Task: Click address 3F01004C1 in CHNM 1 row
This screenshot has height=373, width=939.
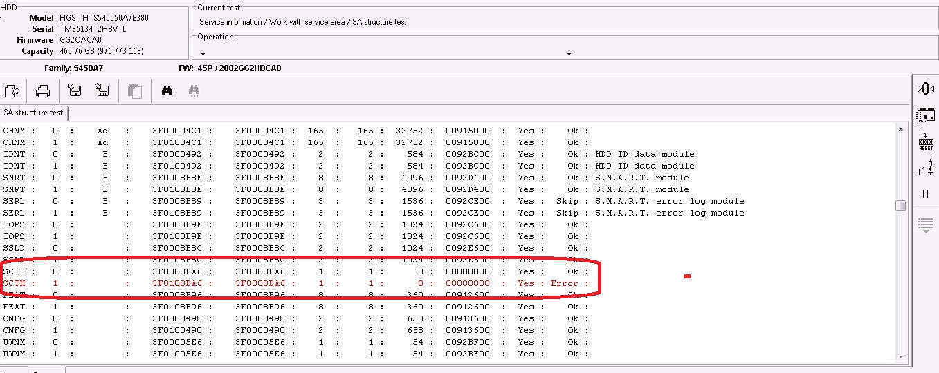Action: 177,142
